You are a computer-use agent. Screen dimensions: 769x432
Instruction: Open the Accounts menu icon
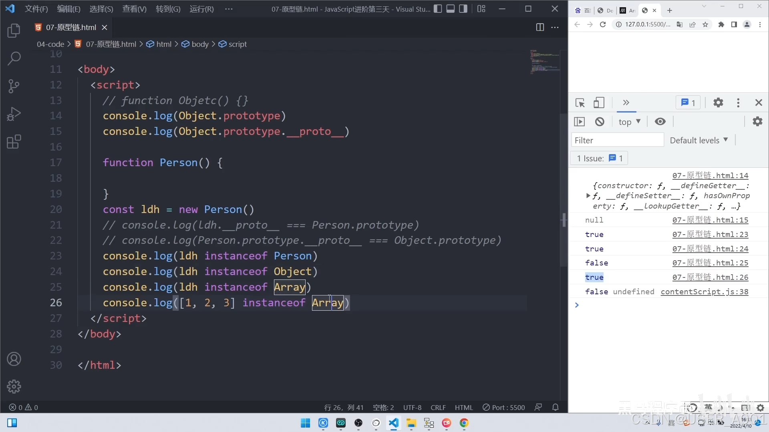point(14,359)
